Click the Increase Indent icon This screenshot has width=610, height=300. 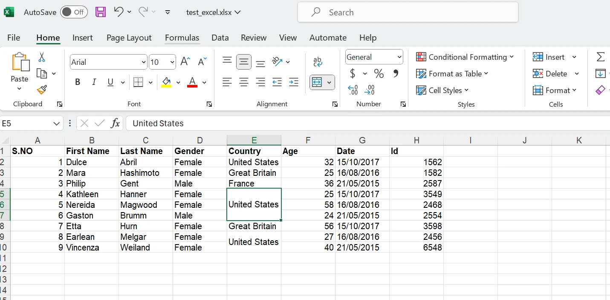point(294,82)
